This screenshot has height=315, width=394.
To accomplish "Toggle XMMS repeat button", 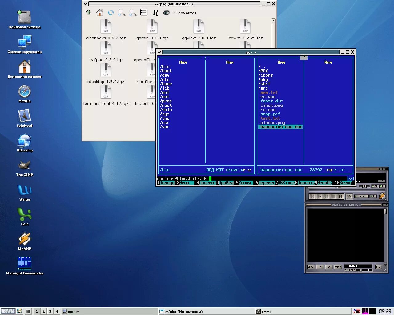I will 373,196.
